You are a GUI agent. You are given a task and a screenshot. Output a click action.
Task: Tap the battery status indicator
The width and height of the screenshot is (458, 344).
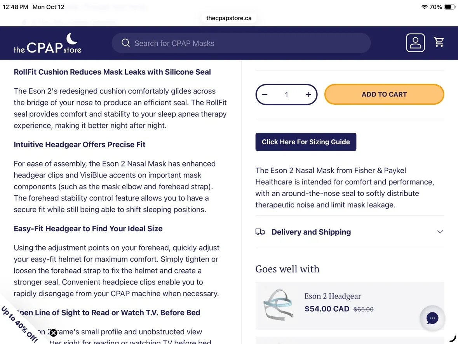pos(449,7)
